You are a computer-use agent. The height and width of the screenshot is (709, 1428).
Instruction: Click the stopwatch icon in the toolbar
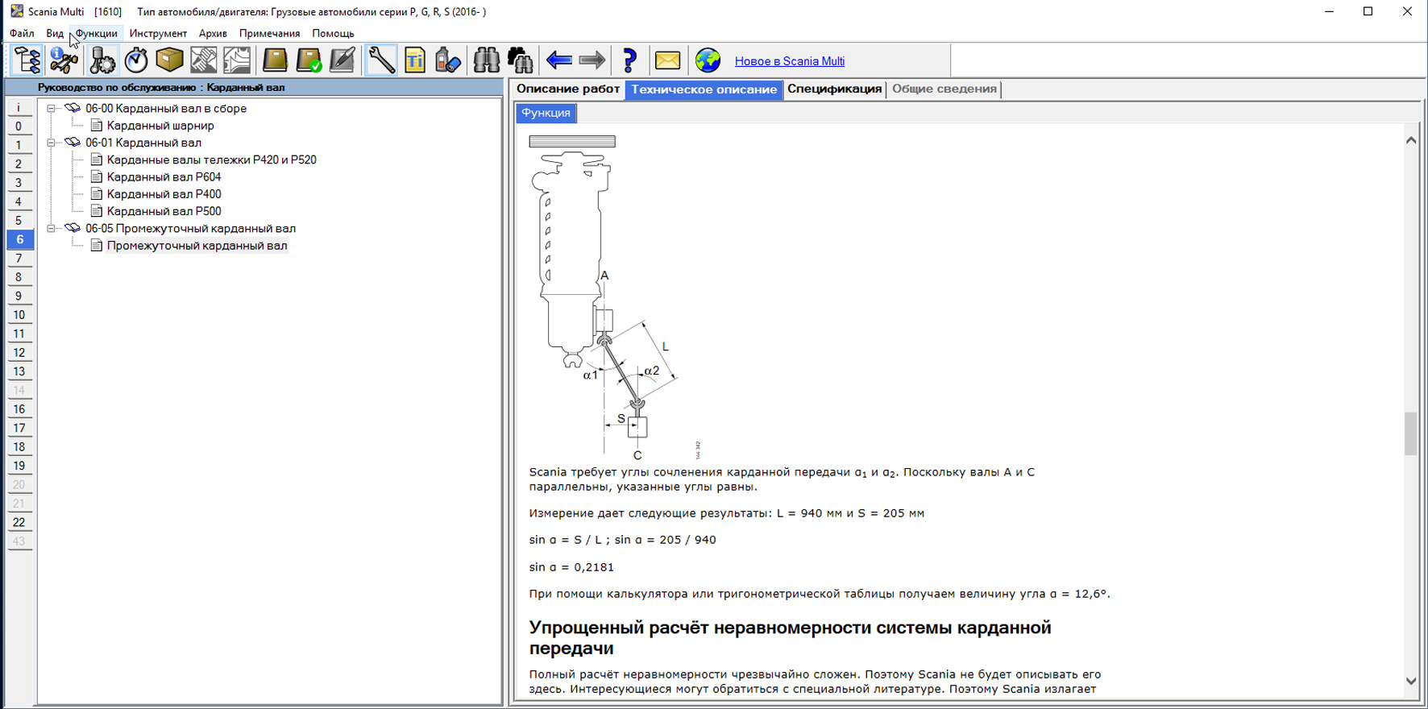(136, 60)
